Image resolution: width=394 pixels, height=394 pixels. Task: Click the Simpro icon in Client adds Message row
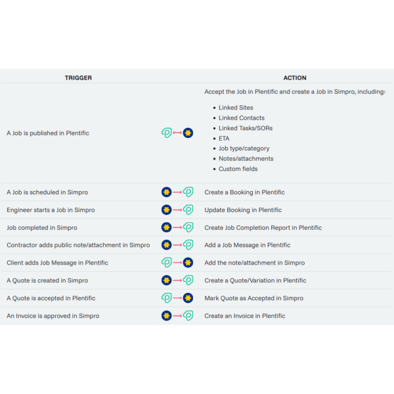pos(188,263)
